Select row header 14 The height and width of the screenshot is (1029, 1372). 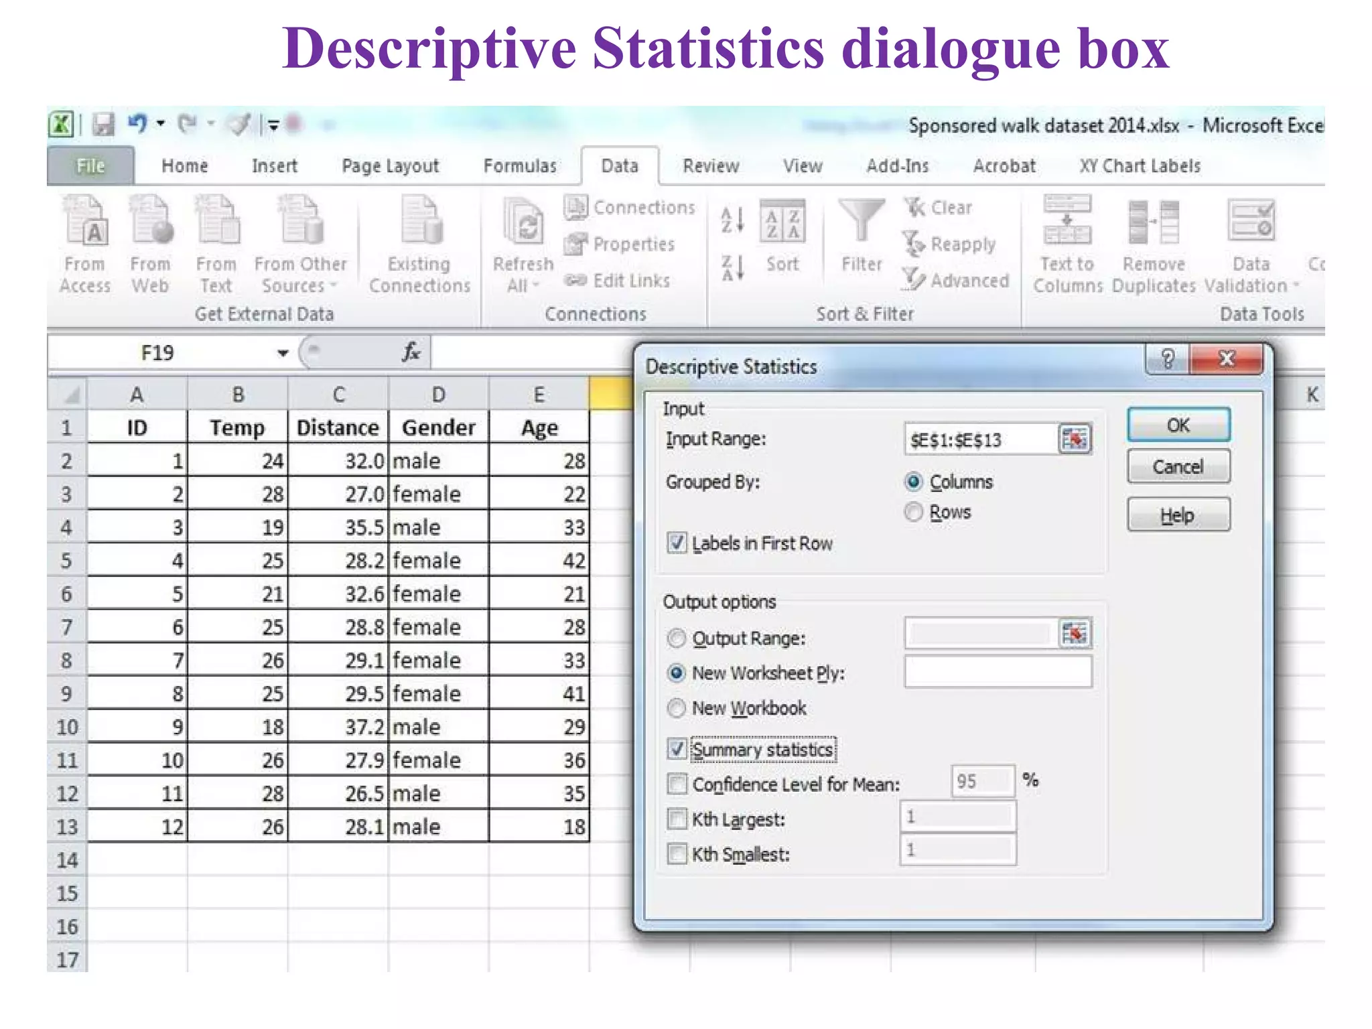[x=67, y=860]
